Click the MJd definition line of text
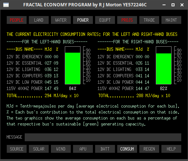188x161 pixels. [x=93, y=106]
